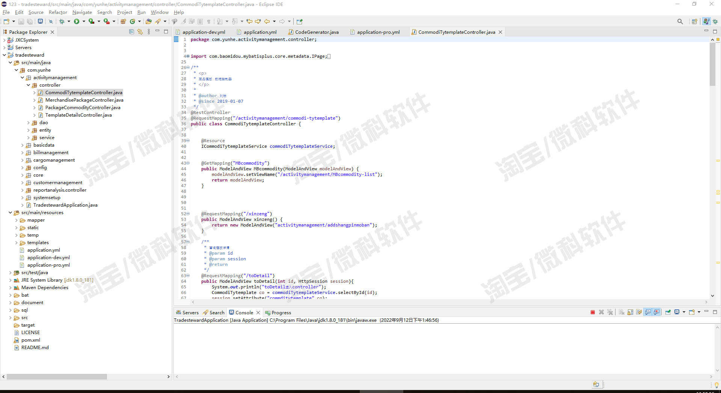
Task: Toggle Show Console on standard error change
Action: (x=656, y=312)
